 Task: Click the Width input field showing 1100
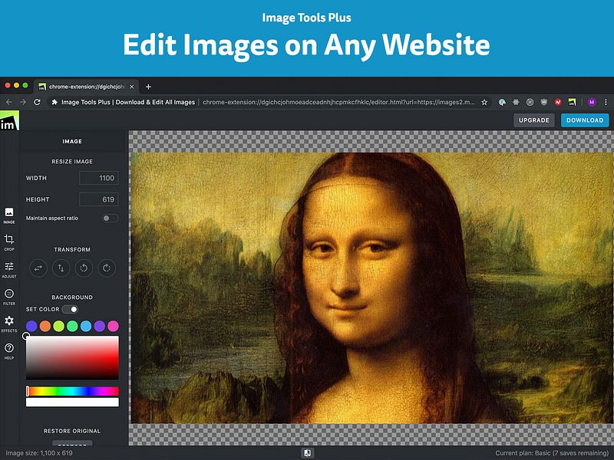point(99,178)
